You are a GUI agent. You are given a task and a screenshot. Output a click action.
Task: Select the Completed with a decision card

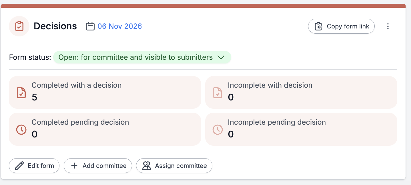click(105, 92)
